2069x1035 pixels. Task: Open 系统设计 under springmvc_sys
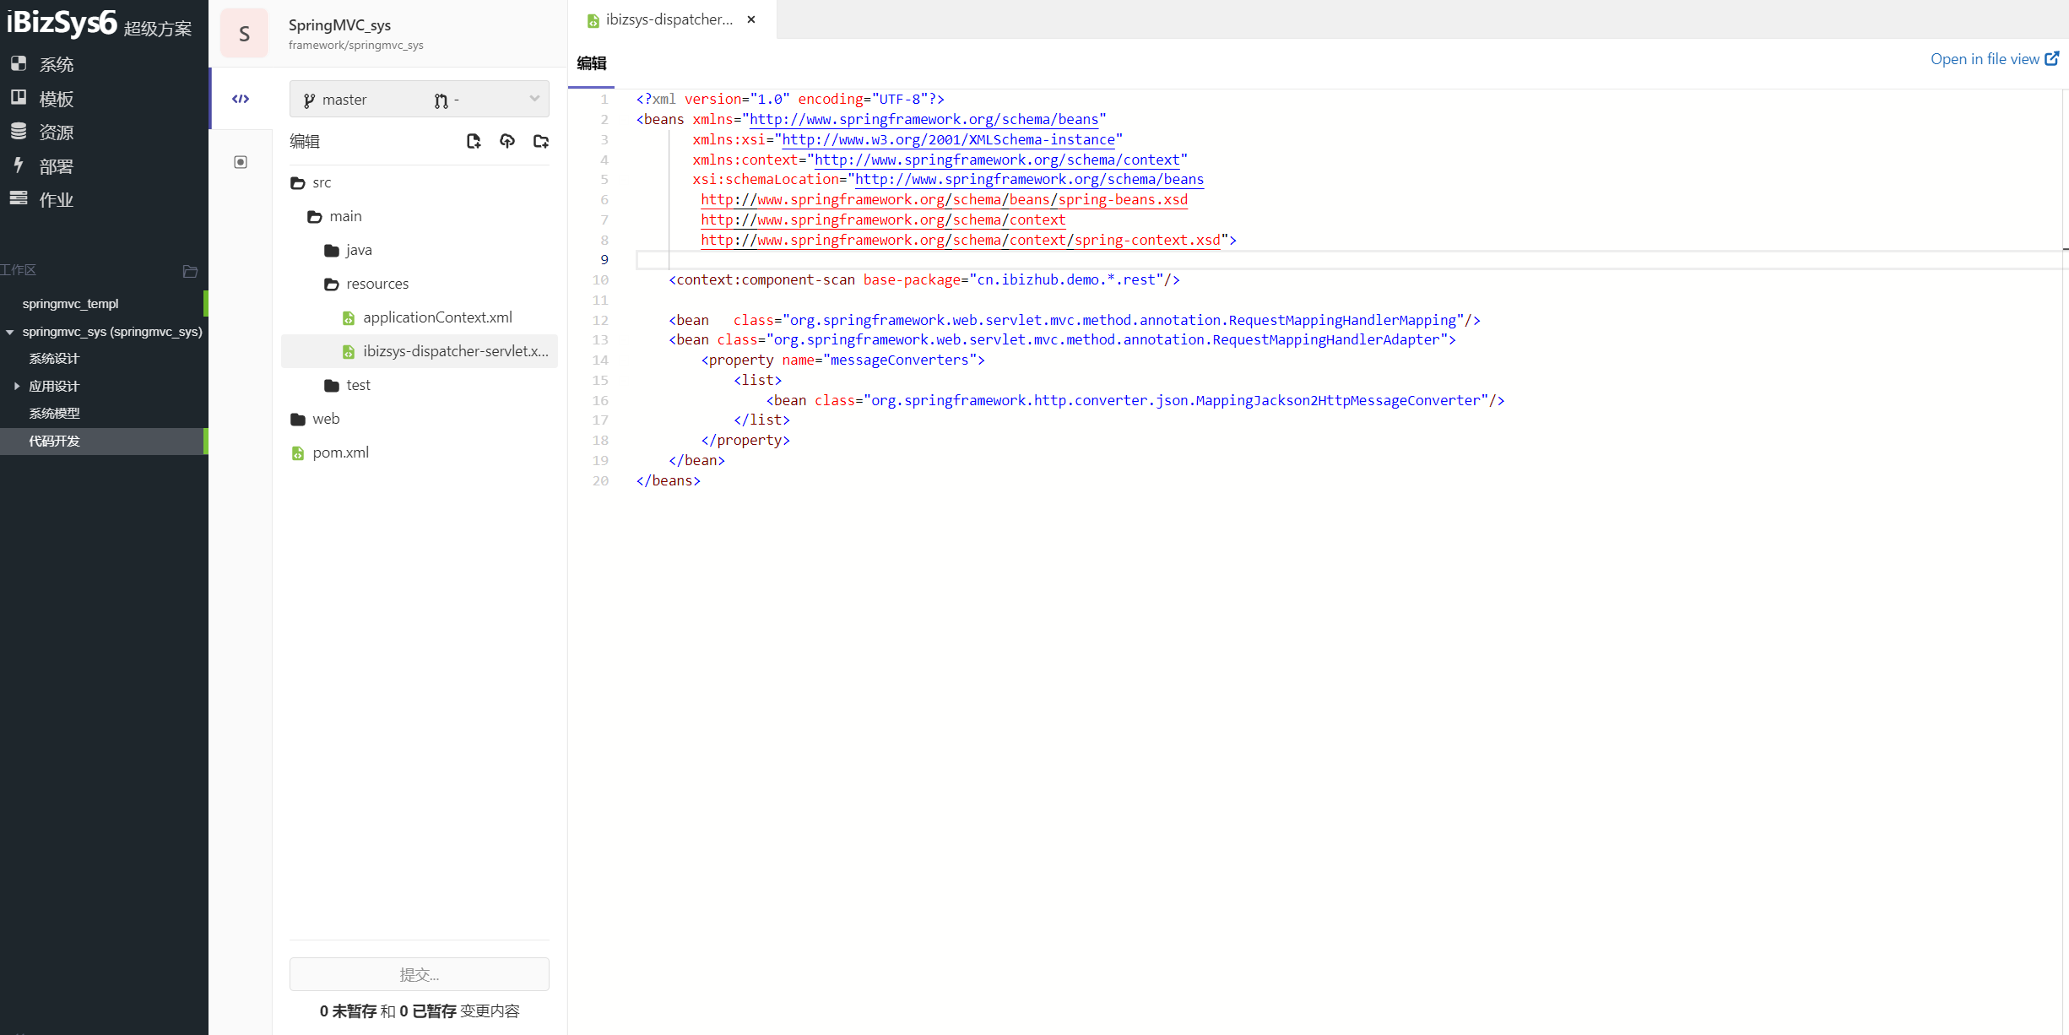(54, 359)
